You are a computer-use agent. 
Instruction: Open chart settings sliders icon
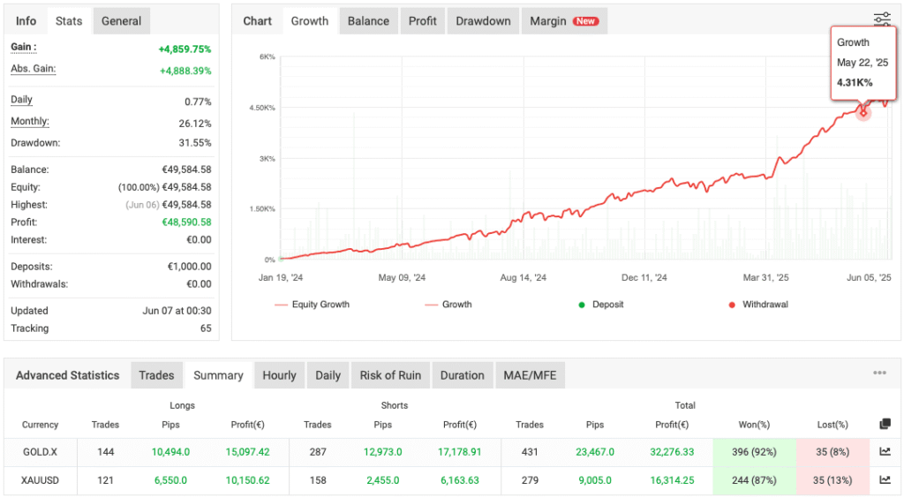pos(882,19)
